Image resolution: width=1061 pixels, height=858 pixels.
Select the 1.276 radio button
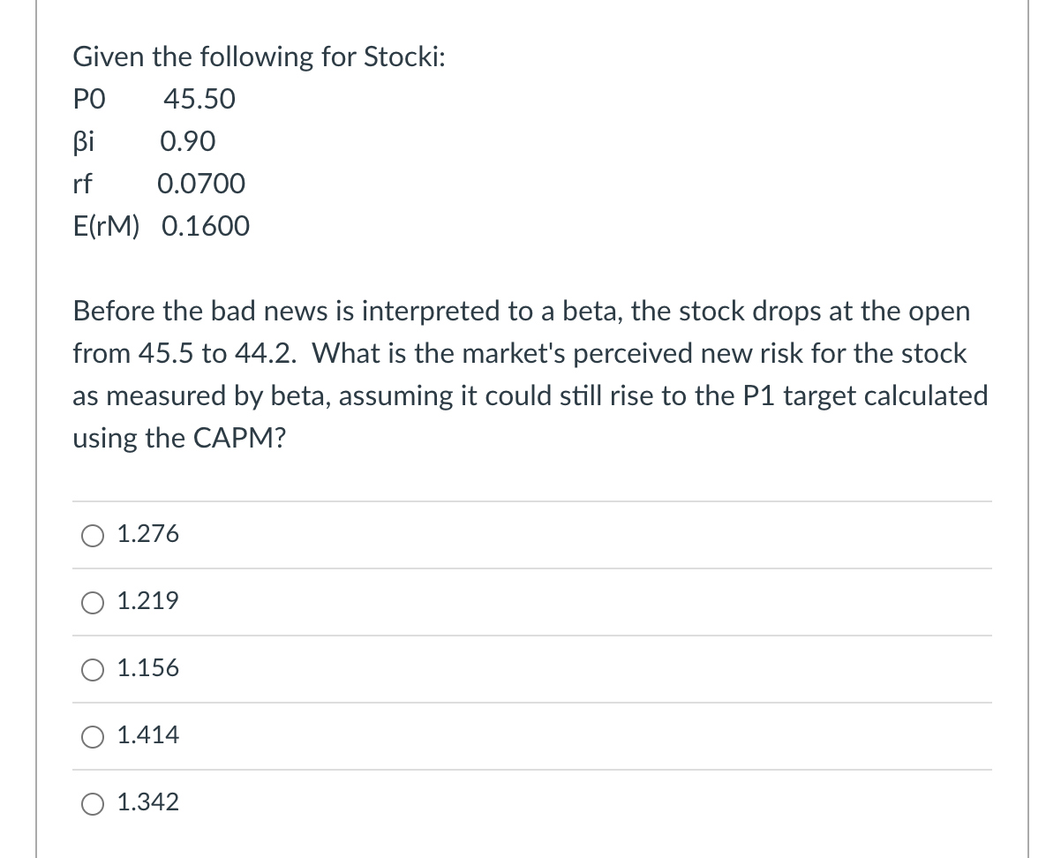click(x=93, y=536)
